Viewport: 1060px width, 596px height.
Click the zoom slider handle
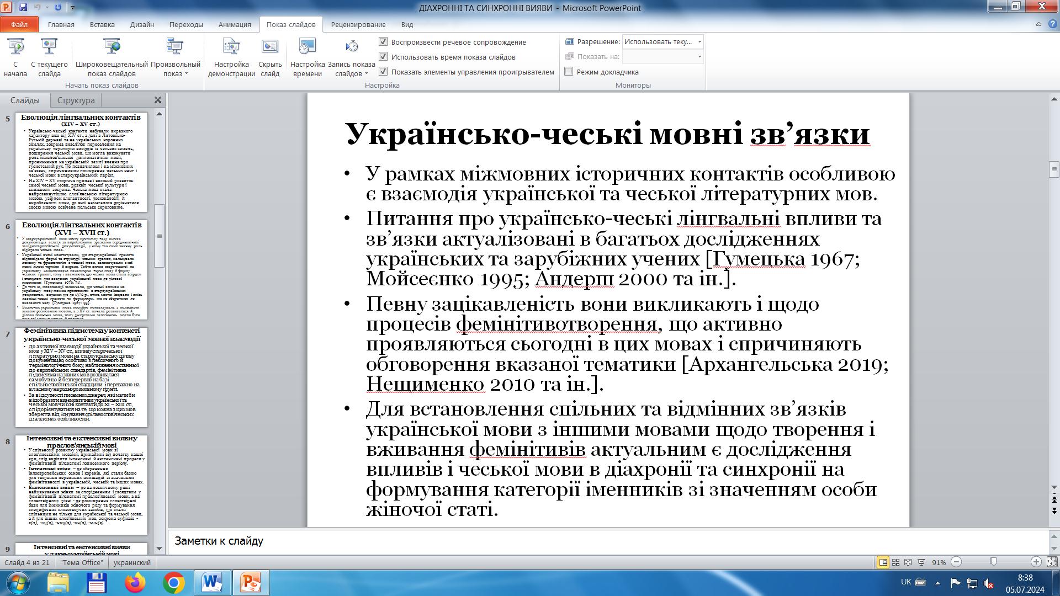point(993,562)
